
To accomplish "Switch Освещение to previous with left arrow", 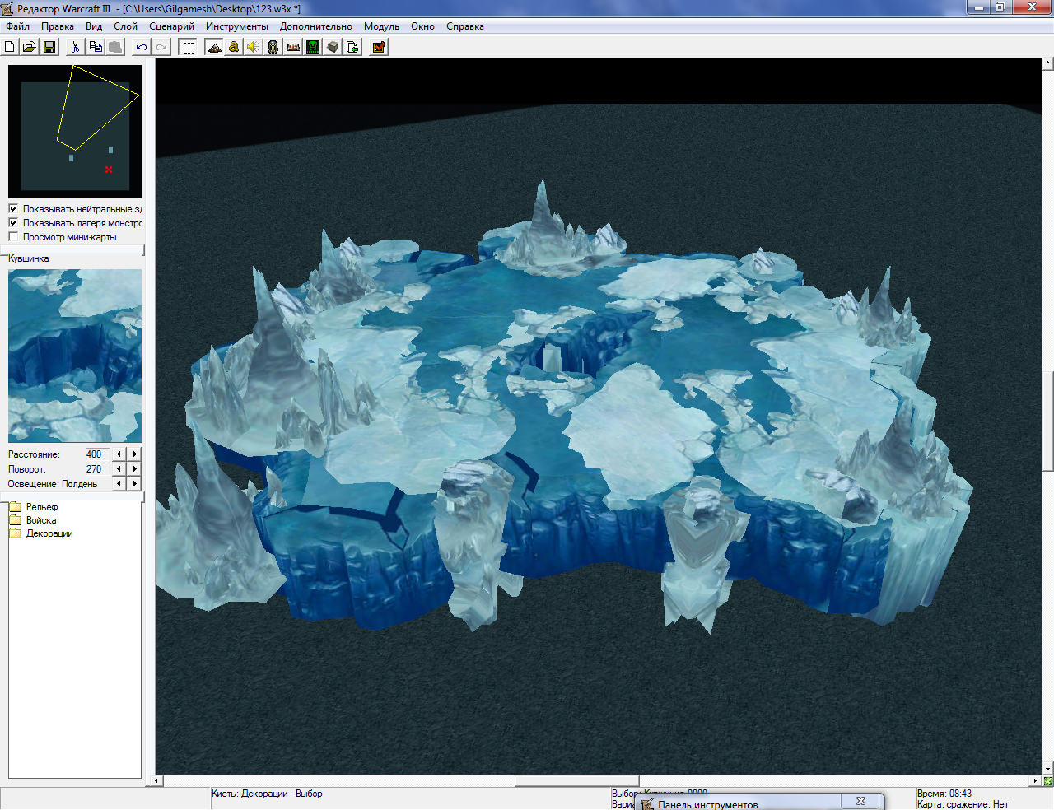I will click(x=119, y=483).
